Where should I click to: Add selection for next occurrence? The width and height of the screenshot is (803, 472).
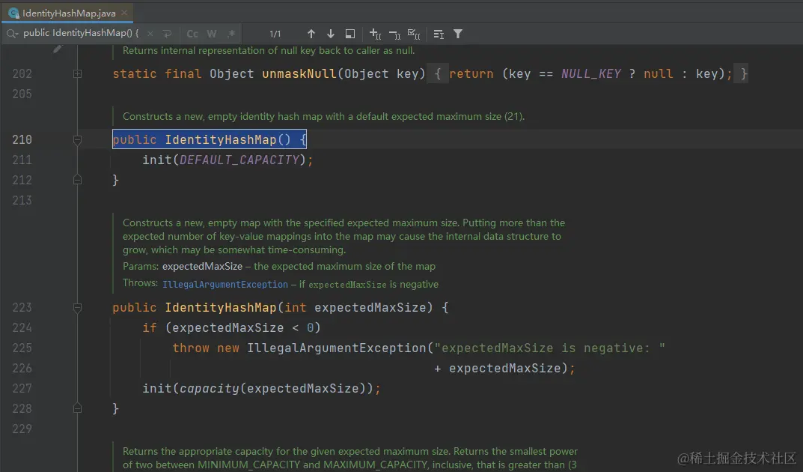coord(375,34)
